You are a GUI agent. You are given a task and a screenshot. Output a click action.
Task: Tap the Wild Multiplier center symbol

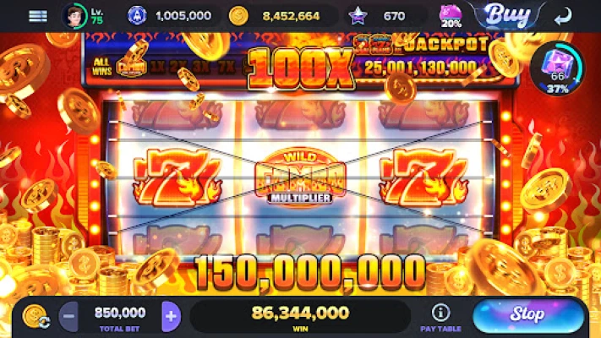tap(301, 177)
